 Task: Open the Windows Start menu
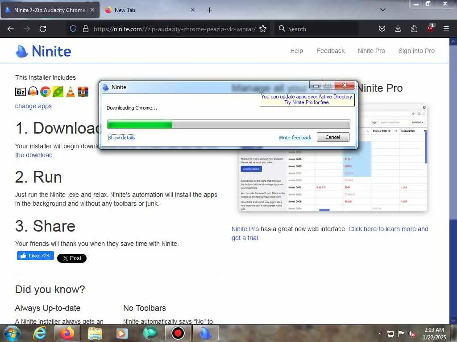(x=12, y=333)
